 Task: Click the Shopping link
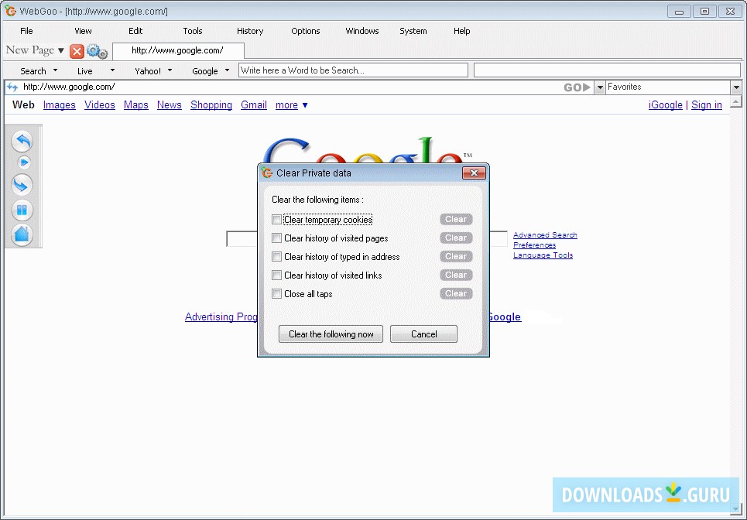click(x=211, y=104)
